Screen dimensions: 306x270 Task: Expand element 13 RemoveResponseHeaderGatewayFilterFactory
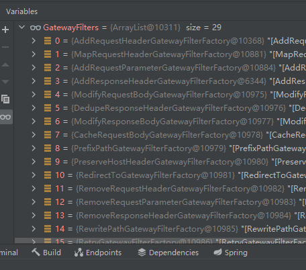click(34, 216)
